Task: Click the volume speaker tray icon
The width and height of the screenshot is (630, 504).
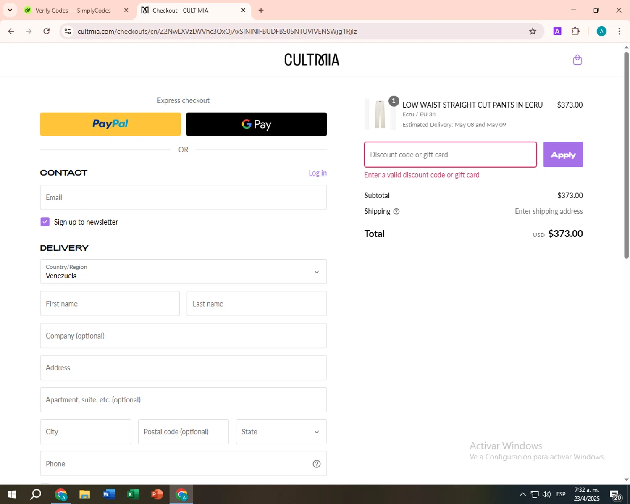Action: pyautogui.click(x=546, y=494)
